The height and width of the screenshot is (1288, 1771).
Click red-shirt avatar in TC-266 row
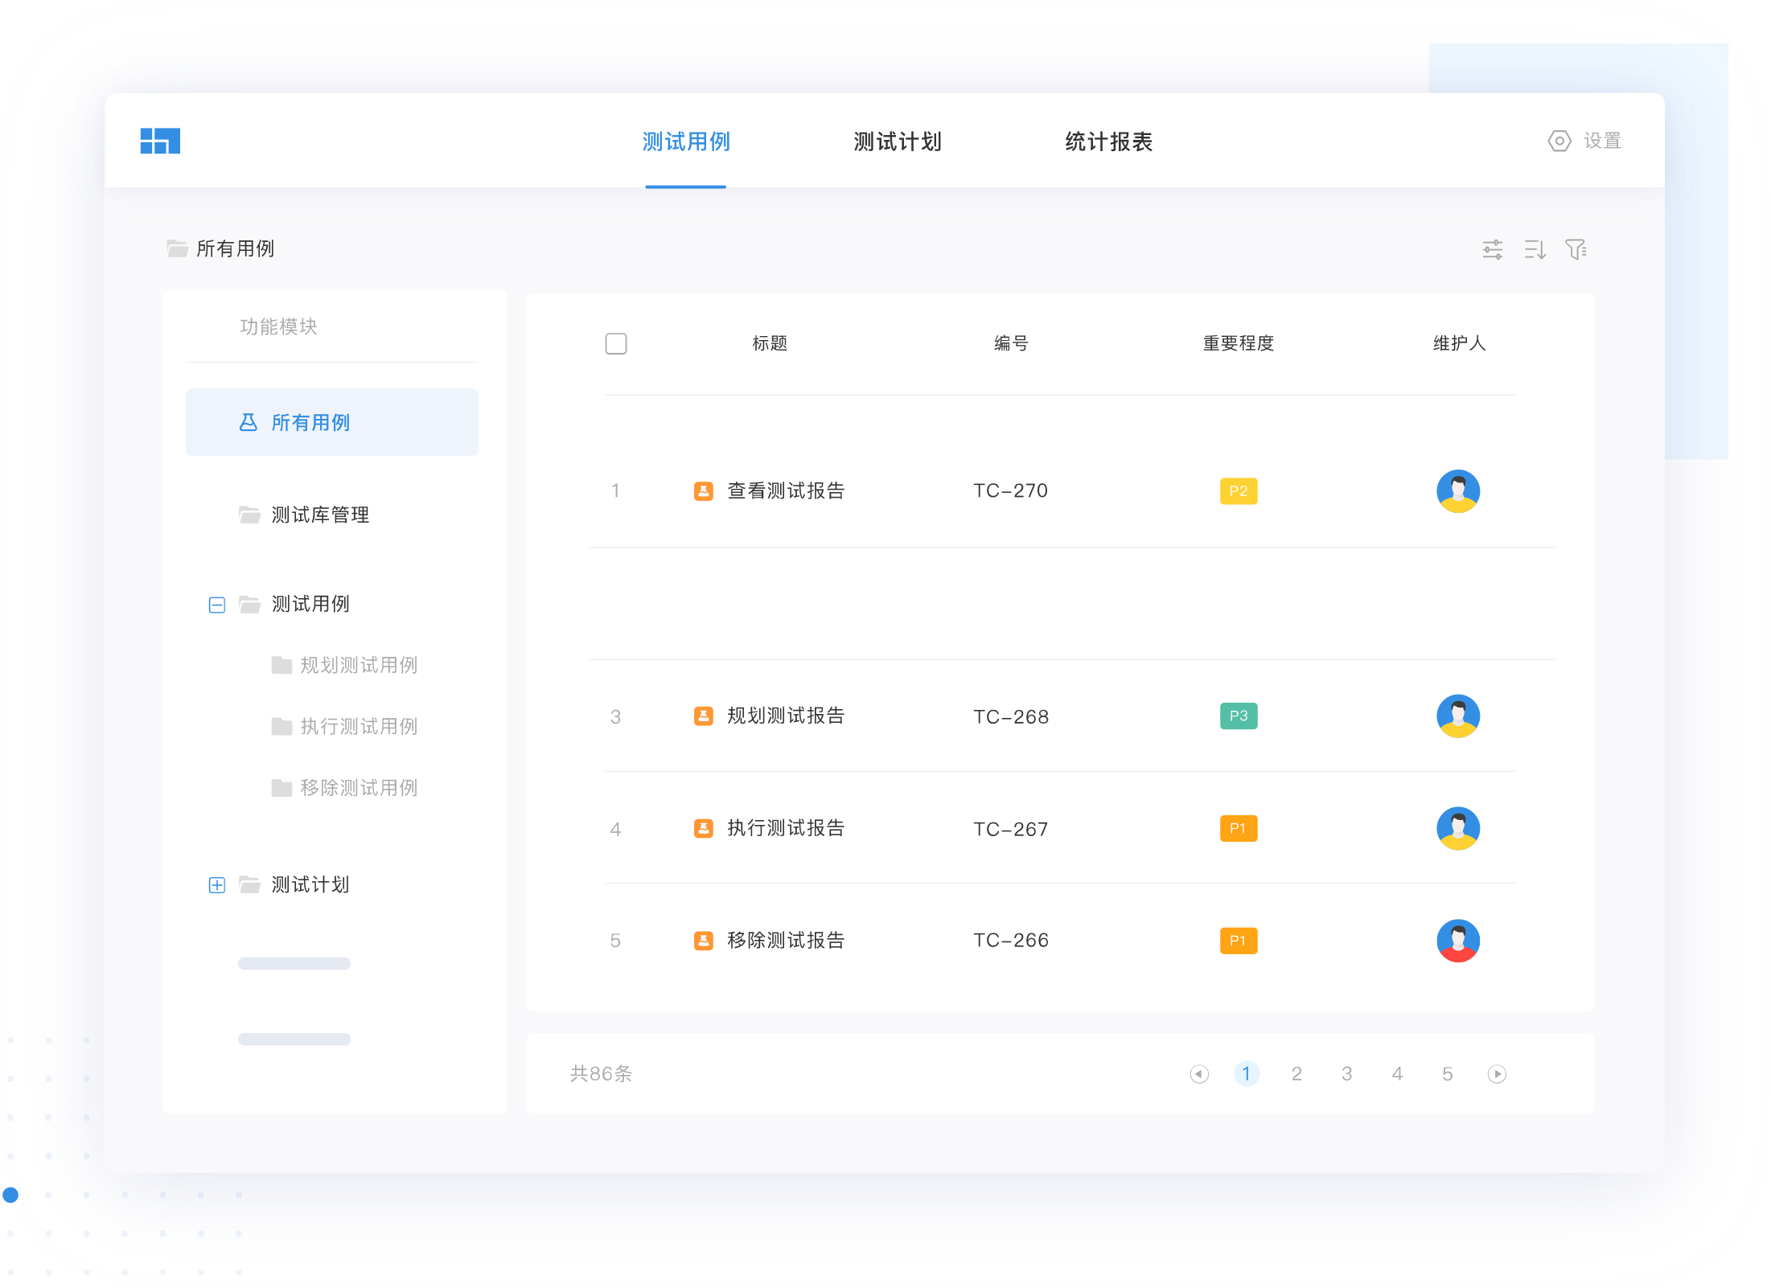coord(1458,941)
